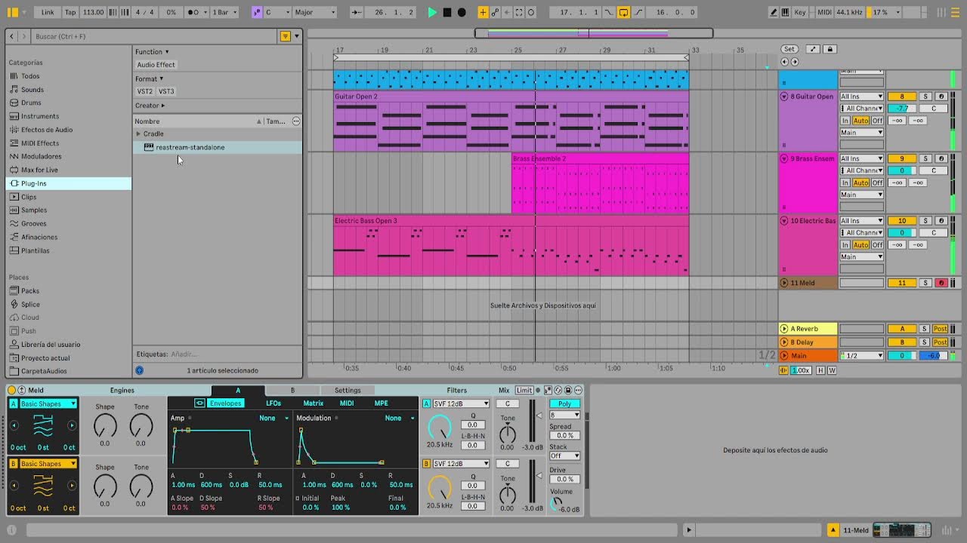967x543 pixels.
Task: Set 8 Guitar Open monitor to Off
Action: pos(877,121)
